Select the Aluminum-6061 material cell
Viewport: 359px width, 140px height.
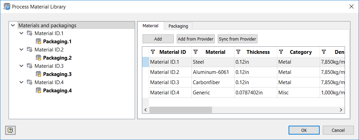click(211, 72)
